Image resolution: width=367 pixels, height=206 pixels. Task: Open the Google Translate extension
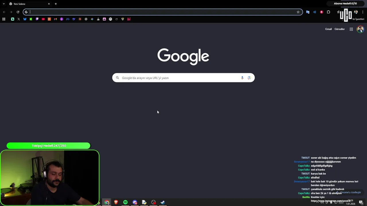click(308, 12)
